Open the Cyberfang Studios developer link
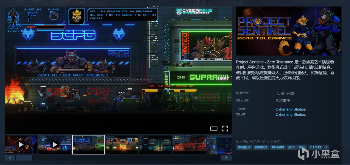Viewport: 350px width, 165px height. pos(291,109)
